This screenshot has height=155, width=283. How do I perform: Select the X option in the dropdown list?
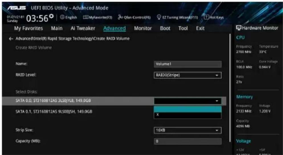click(x=188, y=115)
